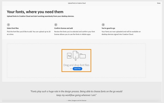164x103 pixels.
Task: Click the subtitle about working seamlessly from desktop
Action: click(40, 16)
